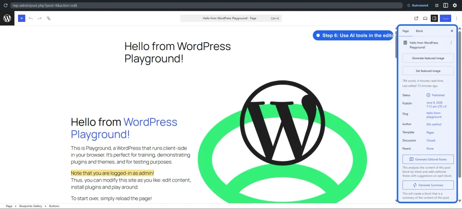Viewport: 462px width, 209px height.
Task: Click the WordPress logo to view pages
Action: [x=7, y=18]
